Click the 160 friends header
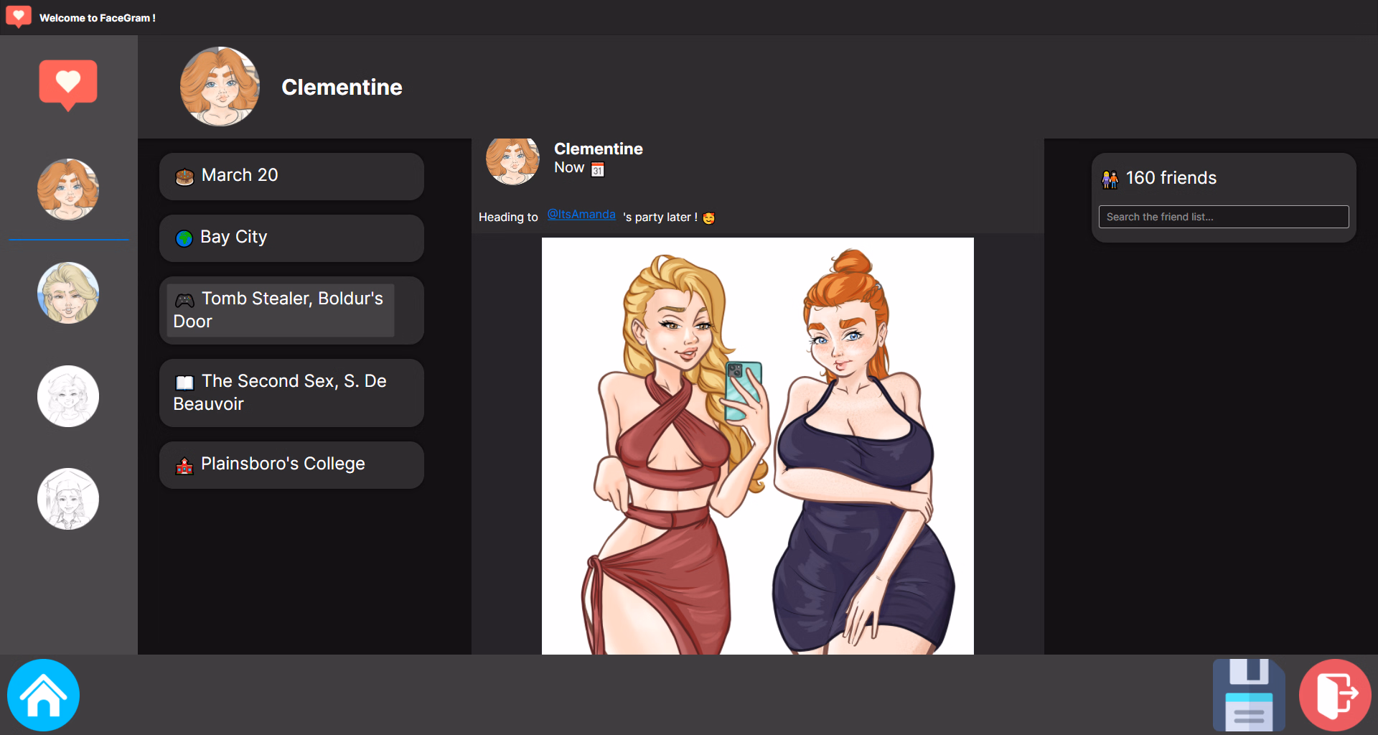This screenshot has height=735, width=1378. pyautogui.click(x=1171, y=178)
